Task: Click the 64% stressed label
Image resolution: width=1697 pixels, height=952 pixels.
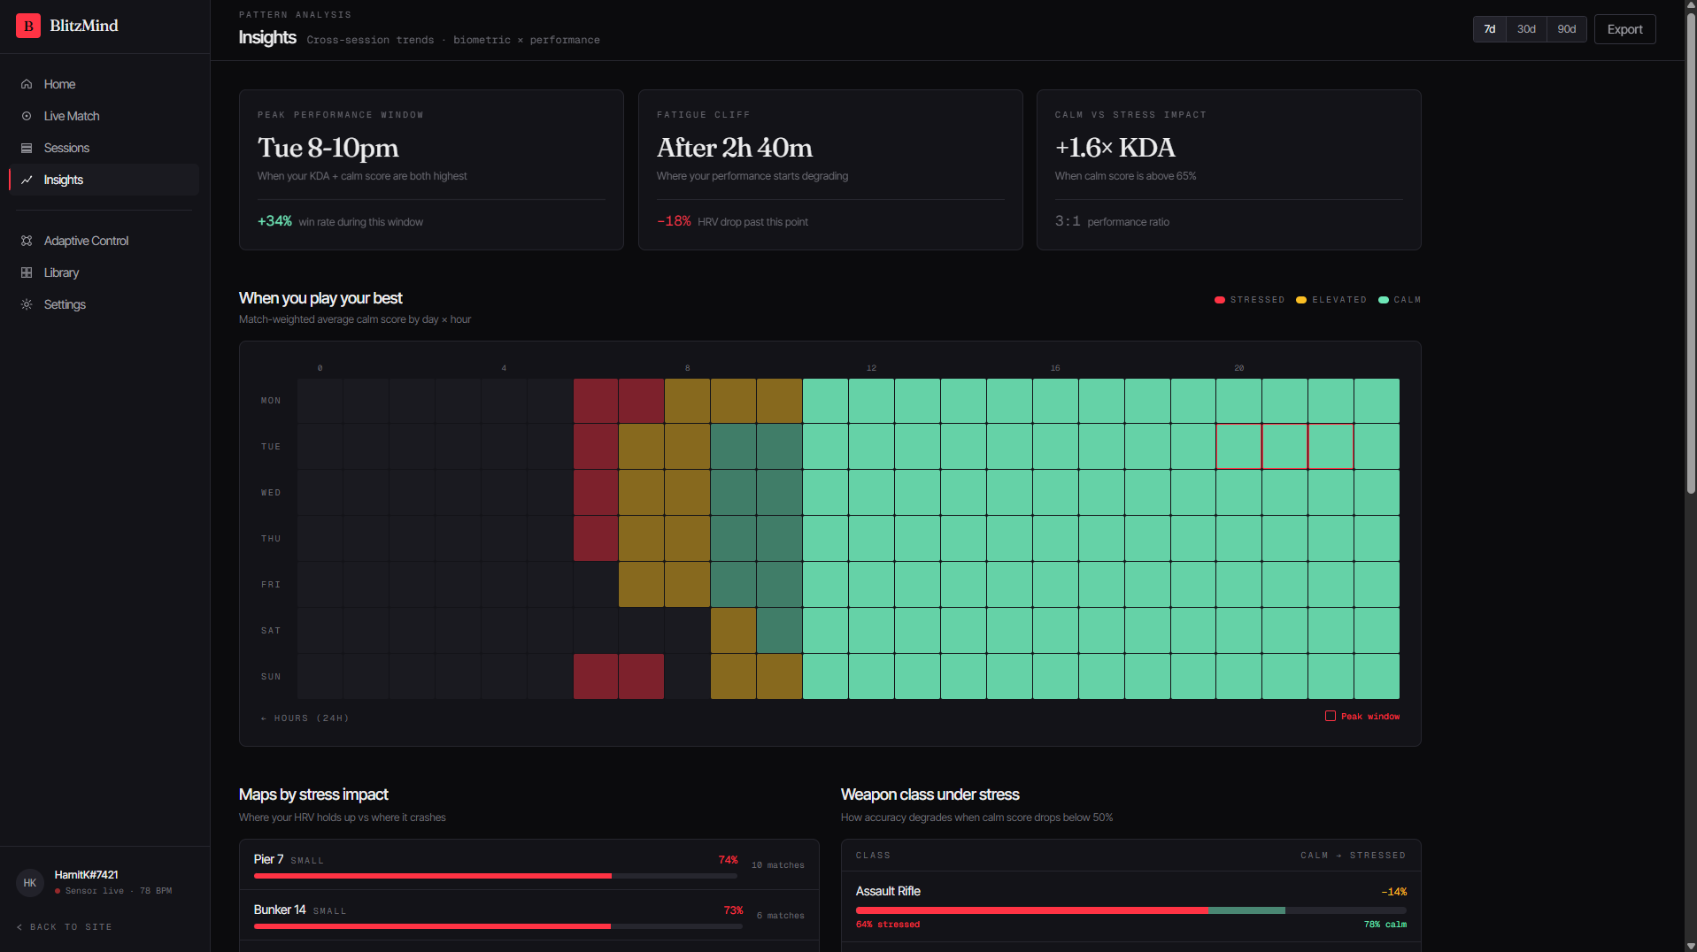Action: coord(888,925)
